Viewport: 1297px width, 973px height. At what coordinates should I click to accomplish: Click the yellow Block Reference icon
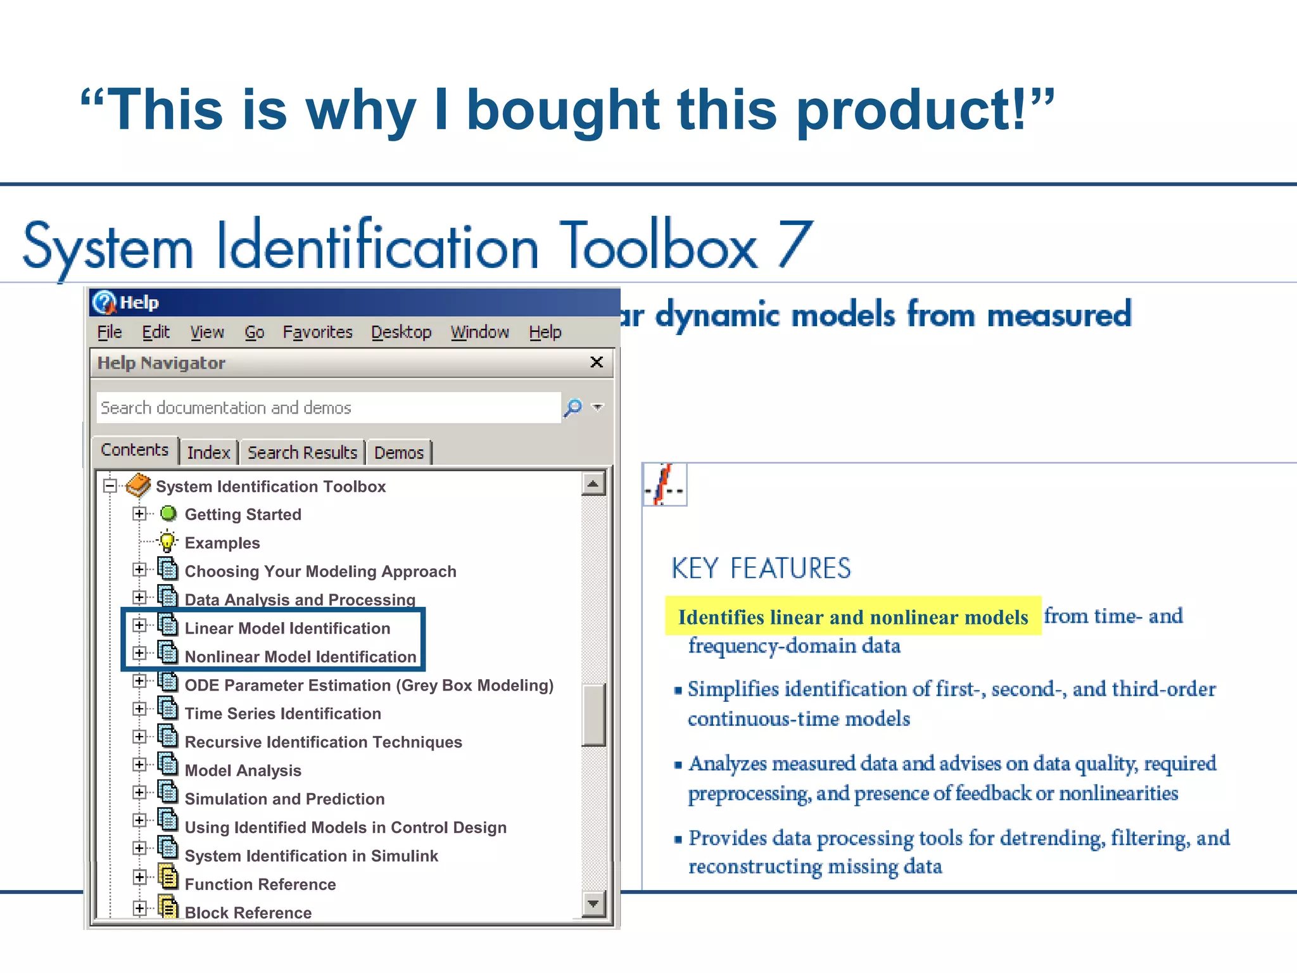coord(167,907)
